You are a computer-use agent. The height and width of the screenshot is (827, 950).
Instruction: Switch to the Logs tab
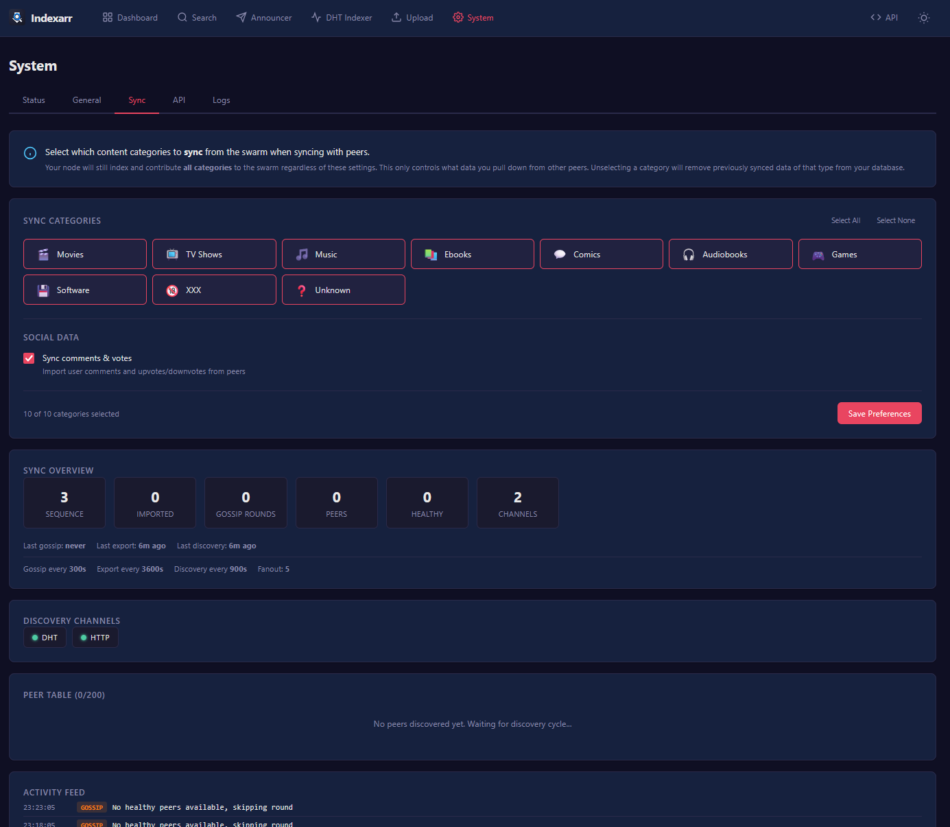tap(221, 100)
